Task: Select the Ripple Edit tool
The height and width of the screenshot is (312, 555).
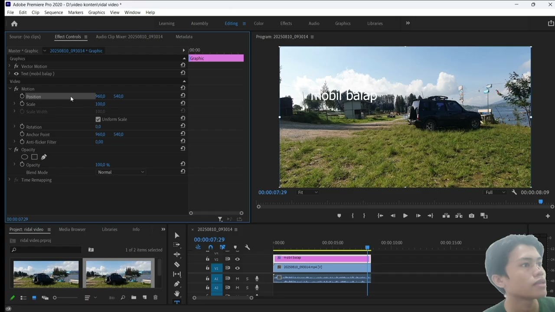Action: tap(177, 254)
